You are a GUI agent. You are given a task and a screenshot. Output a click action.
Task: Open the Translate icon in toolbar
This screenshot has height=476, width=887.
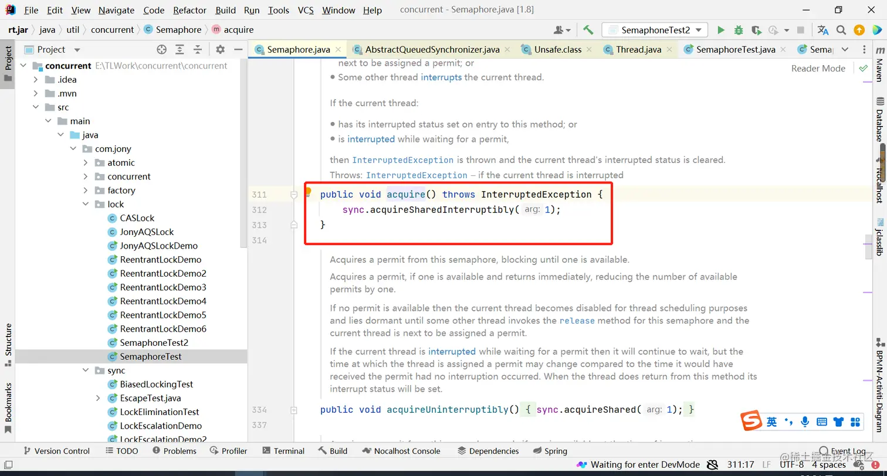(823, 30)
